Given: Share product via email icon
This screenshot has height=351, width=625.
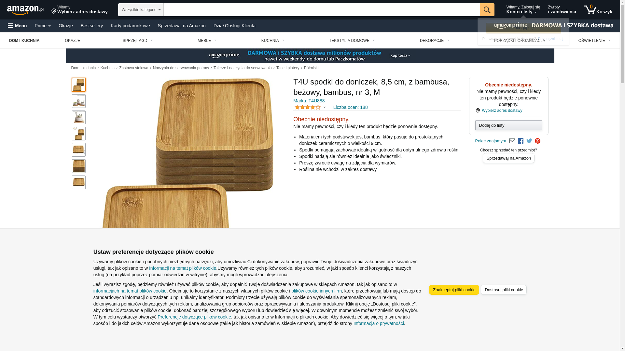Looking at the screenshot, I should point(512,141).
